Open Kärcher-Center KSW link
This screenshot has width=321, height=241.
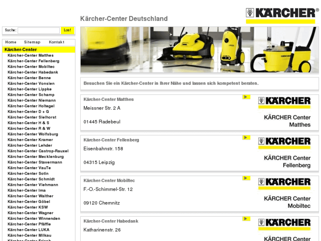coord(28,207)
